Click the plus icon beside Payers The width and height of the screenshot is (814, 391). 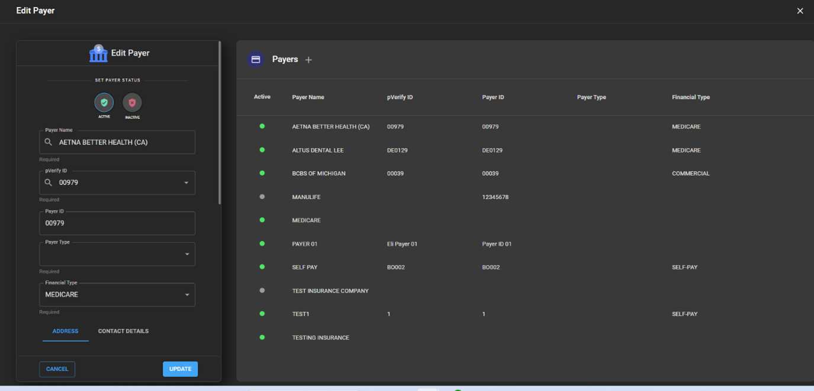(x=308, y=60)
